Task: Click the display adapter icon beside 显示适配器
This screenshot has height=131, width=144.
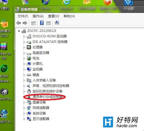Action: [29, 119]
